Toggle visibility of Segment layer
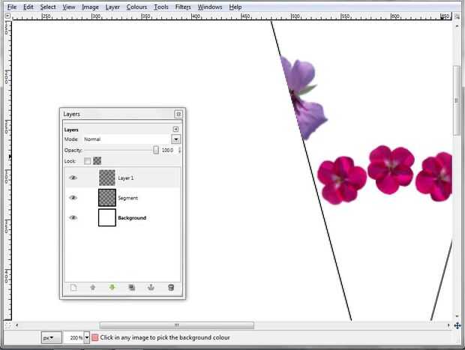The image size is (465, 350). [x=73, y=198]
